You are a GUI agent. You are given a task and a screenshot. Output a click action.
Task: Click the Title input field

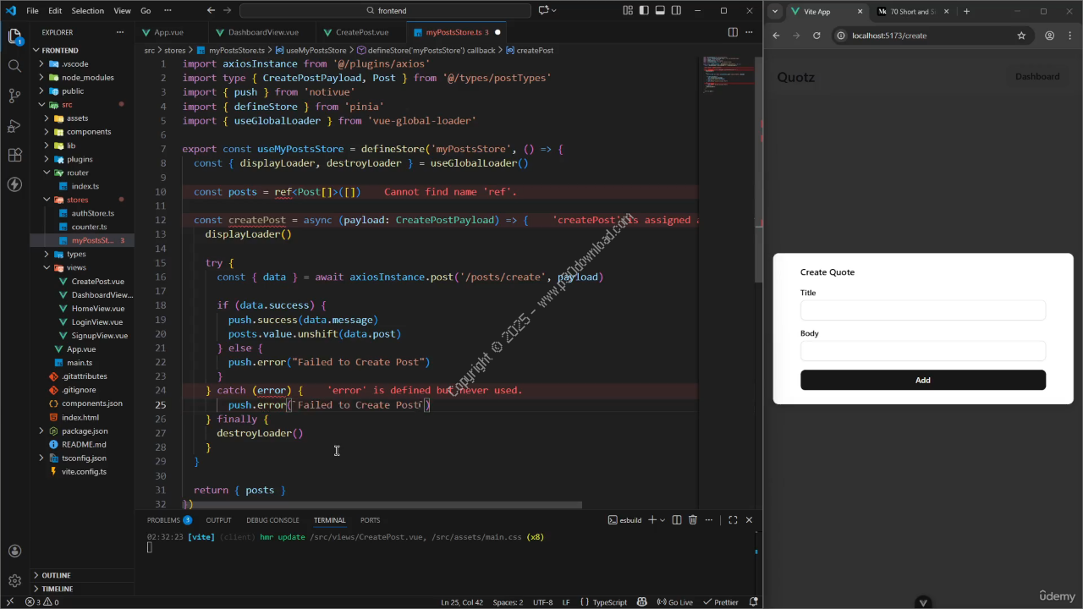[x=922, y=310]
